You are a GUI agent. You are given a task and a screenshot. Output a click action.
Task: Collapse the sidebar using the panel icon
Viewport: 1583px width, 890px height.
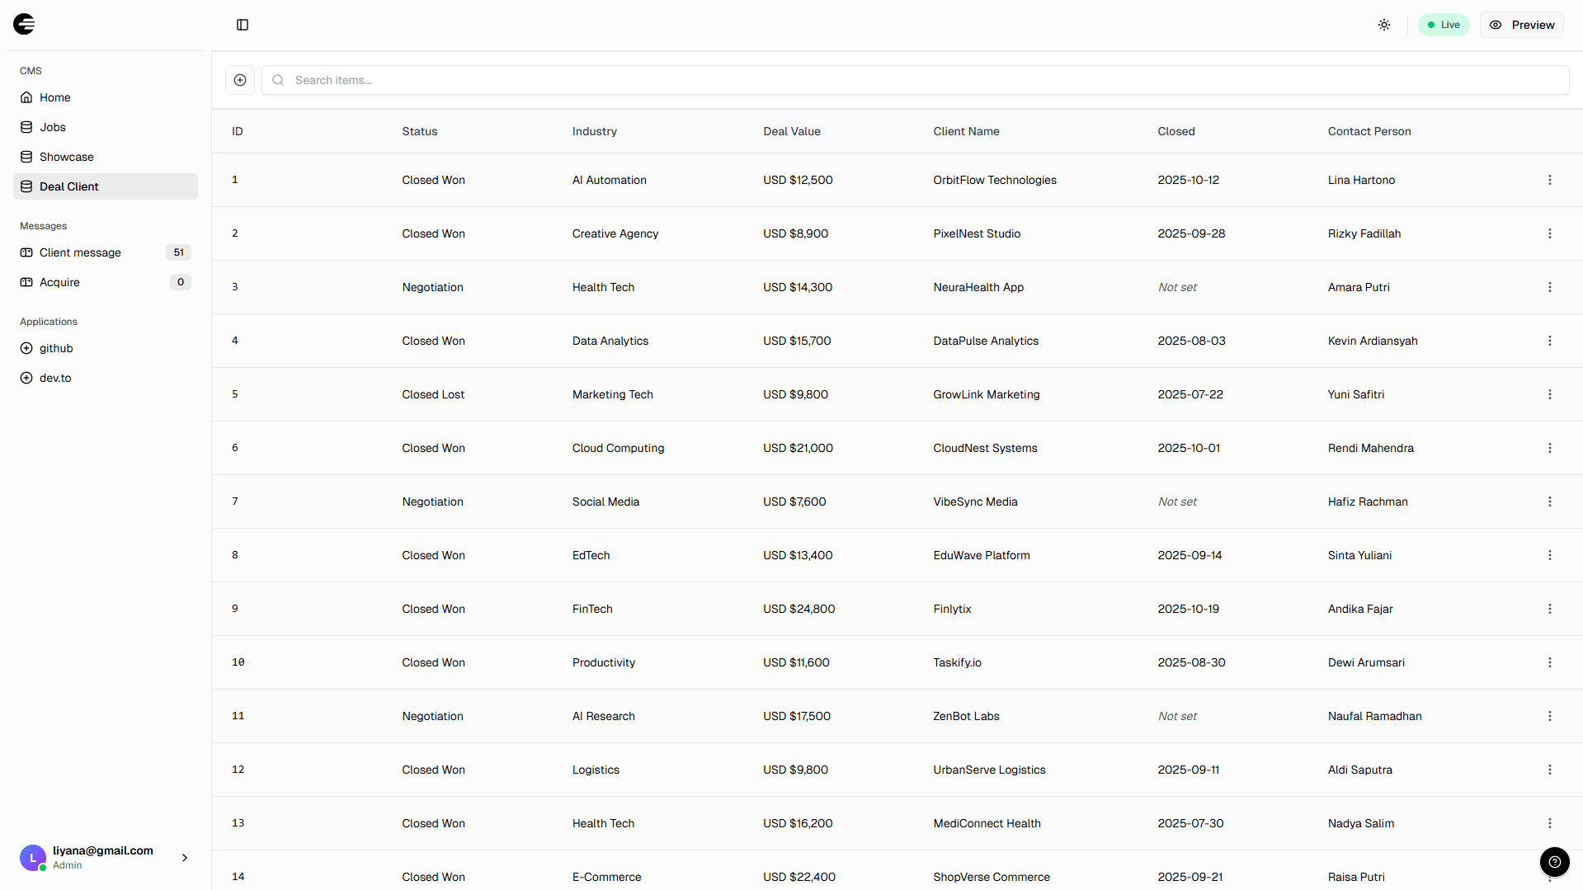[242, 25]
